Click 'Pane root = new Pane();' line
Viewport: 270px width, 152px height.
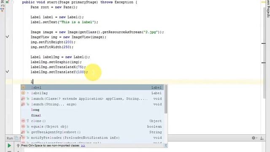pos(54,7)
